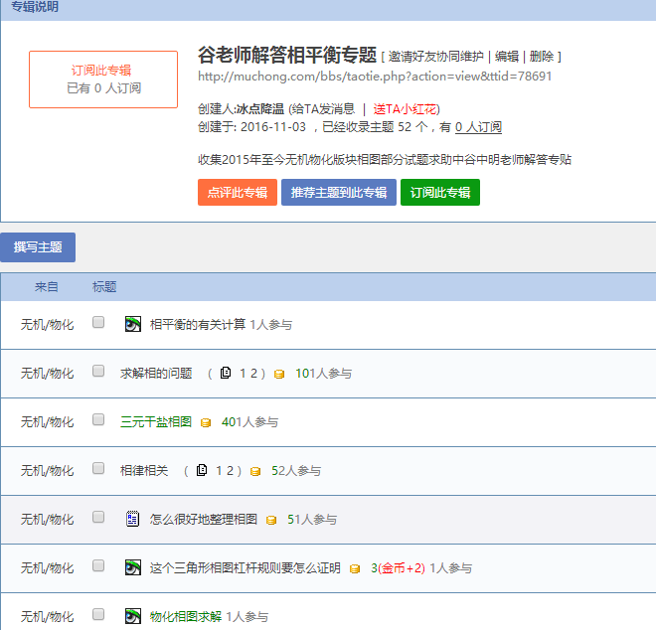This screenshot has width=656, height=630.
Task: Go to page 2 of 相律相关
Action: pyautogui.click(x=230, y=471)
